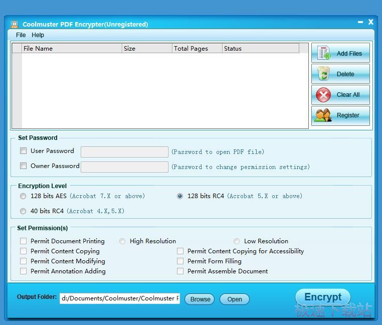
Task: Click the Browse button for output folder
Action: (x=200, y=299)
